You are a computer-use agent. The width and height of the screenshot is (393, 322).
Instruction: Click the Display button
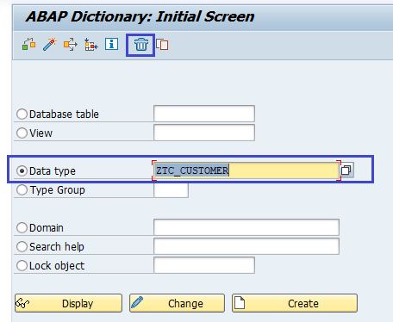pos(68,303)
